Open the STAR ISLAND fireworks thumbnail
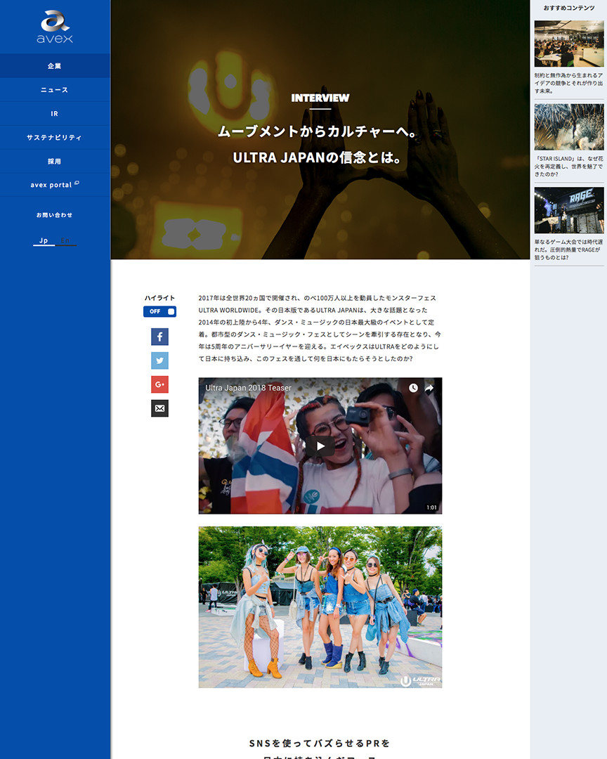607x759 pixels. point(569,126)
